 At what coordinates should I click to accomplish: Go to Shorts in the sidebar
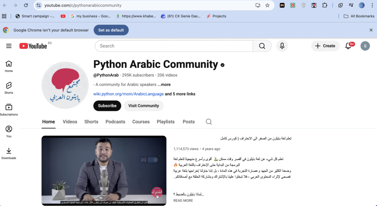9,88
